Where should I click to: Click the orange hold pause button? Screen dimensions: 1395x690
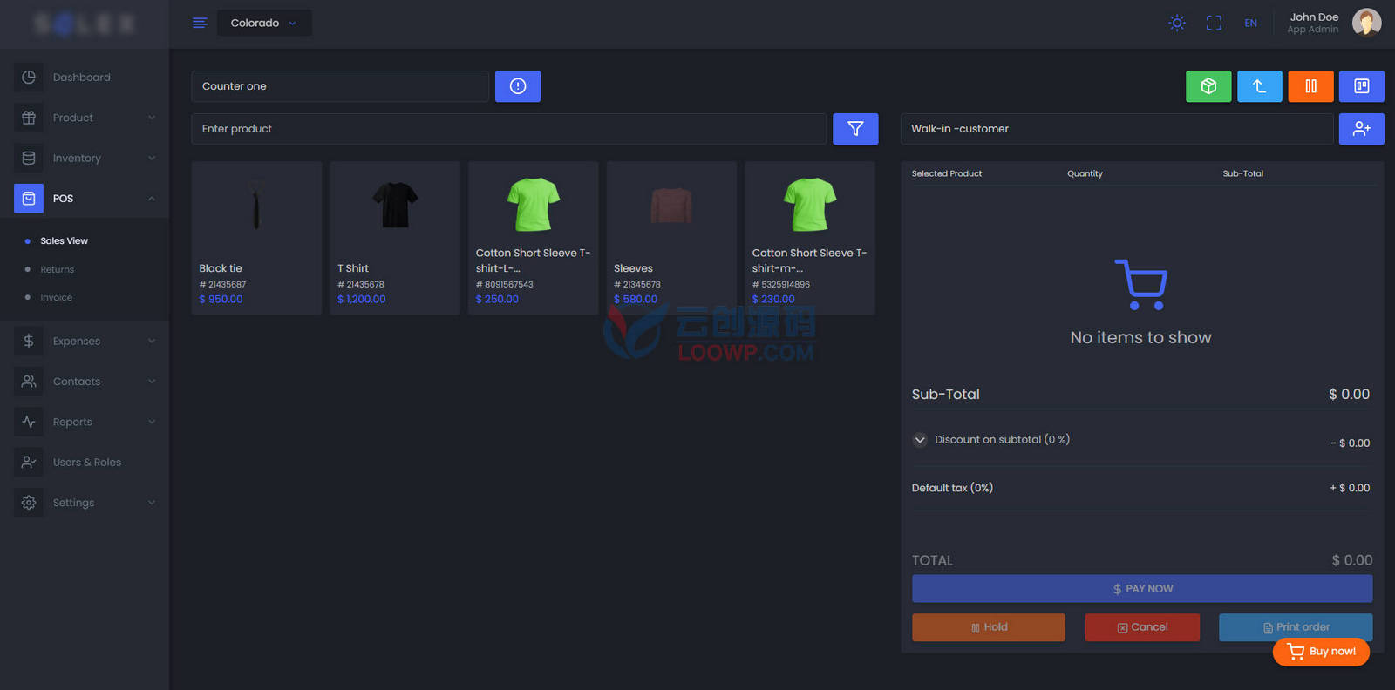(x=1310, y=86)
